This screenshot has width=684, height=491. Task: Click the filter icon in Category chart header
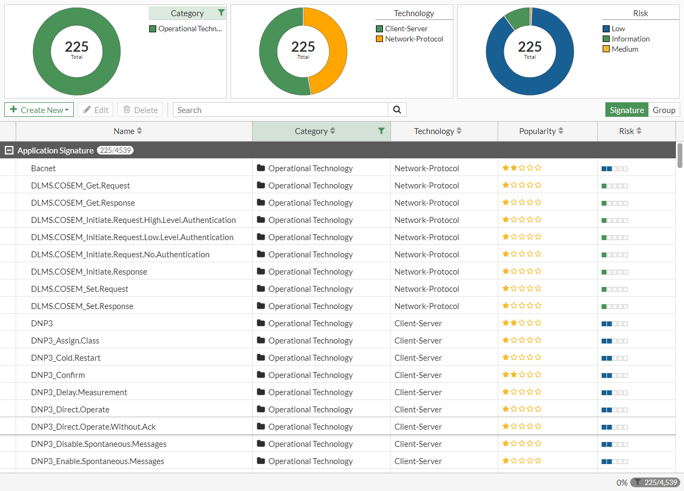(x=221, y=13)
